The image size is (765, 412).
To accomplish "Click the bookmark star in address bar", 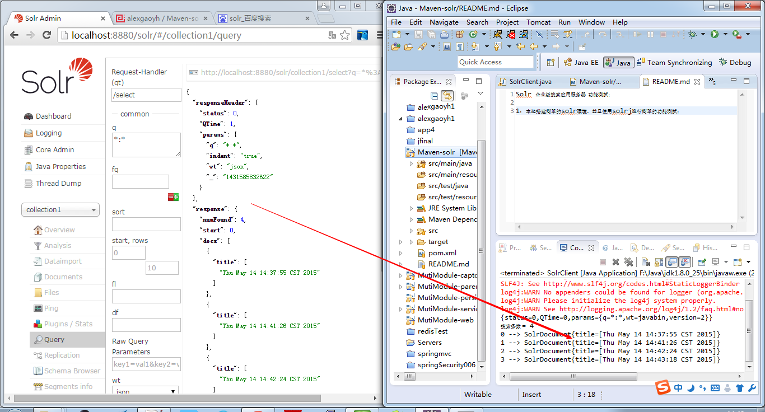I will tap(344, 35).
